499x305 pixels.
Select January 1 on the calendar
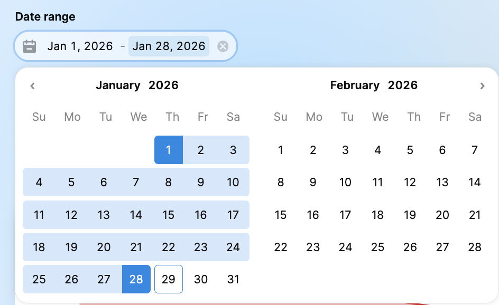pos(169,150)
